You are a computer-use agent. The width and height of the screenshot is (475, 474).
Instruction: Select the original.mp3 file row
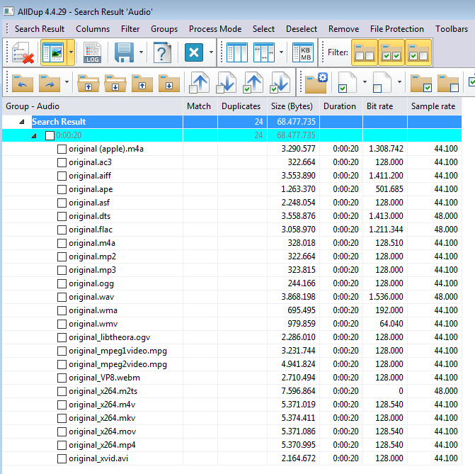pos(92,270)
